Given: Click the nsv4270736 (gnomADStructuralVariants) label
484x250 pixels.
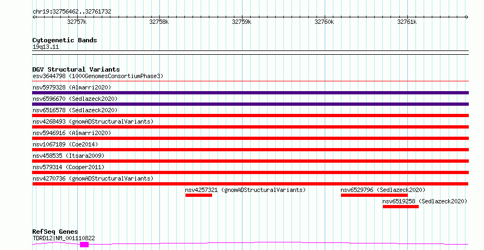Looking at the screenshot, I should [93, 178].
